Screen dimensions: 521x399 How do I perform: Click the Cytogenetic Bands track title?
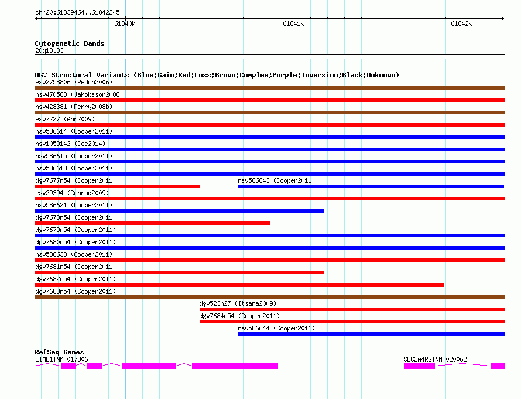coord(70,43)
